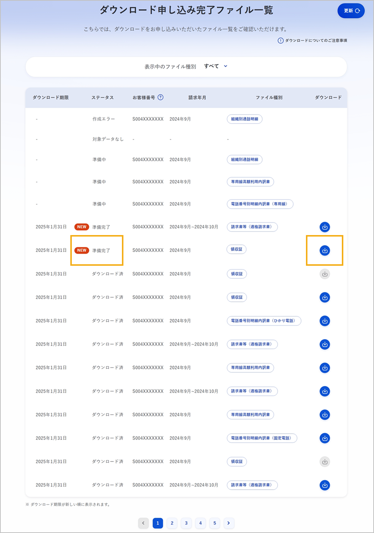Screen dimensions: 374x533
Task: Go to page 2 in pagination
Action: (172, 523)
